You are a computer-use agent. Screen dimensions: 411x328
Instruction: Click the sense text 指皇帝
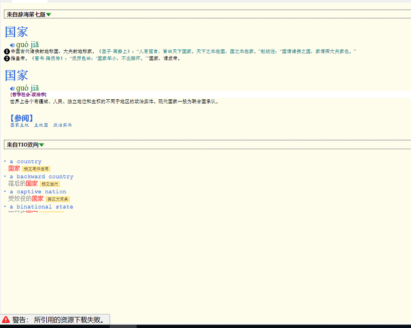coord(19,59)
